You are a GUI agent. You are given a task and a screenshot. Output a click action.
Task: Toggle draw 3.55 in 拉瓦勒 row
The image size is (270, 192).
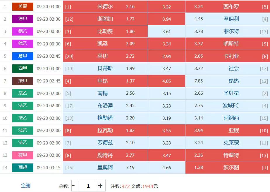point(166,131)
